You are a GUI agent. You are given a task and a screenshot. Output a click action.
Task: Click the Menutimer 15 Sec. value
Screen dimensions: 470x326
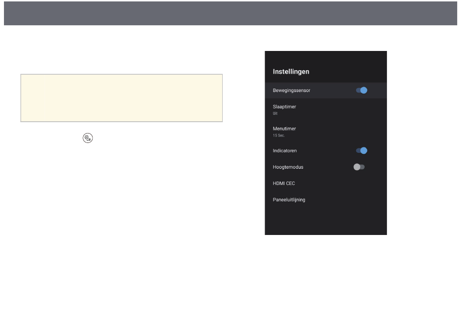[x=279, y=136]
